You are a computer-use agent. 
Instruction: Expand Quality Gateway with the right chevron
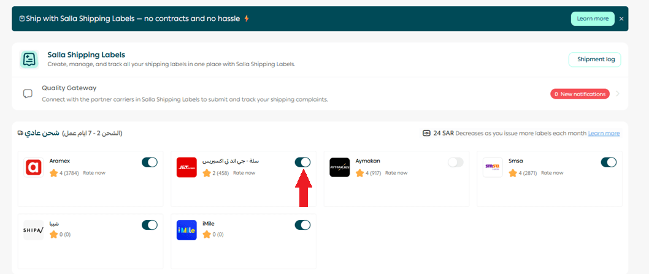point(618,94)
